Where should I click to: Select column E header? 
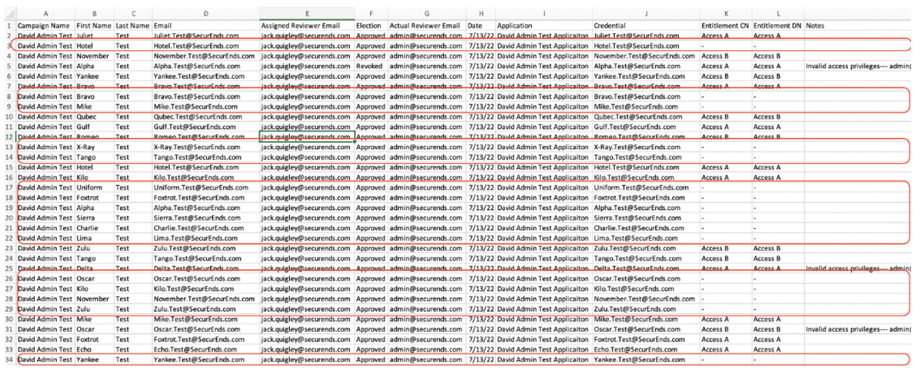click(307, 14)
